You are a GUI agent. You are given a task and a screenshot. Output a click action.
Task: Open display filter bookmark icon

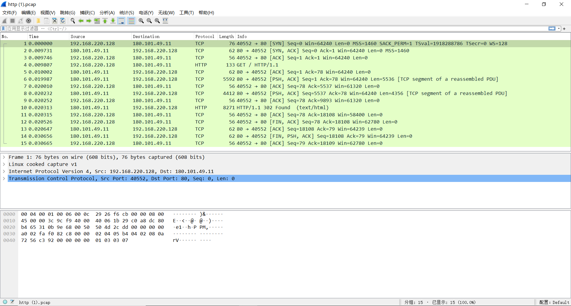3,28
